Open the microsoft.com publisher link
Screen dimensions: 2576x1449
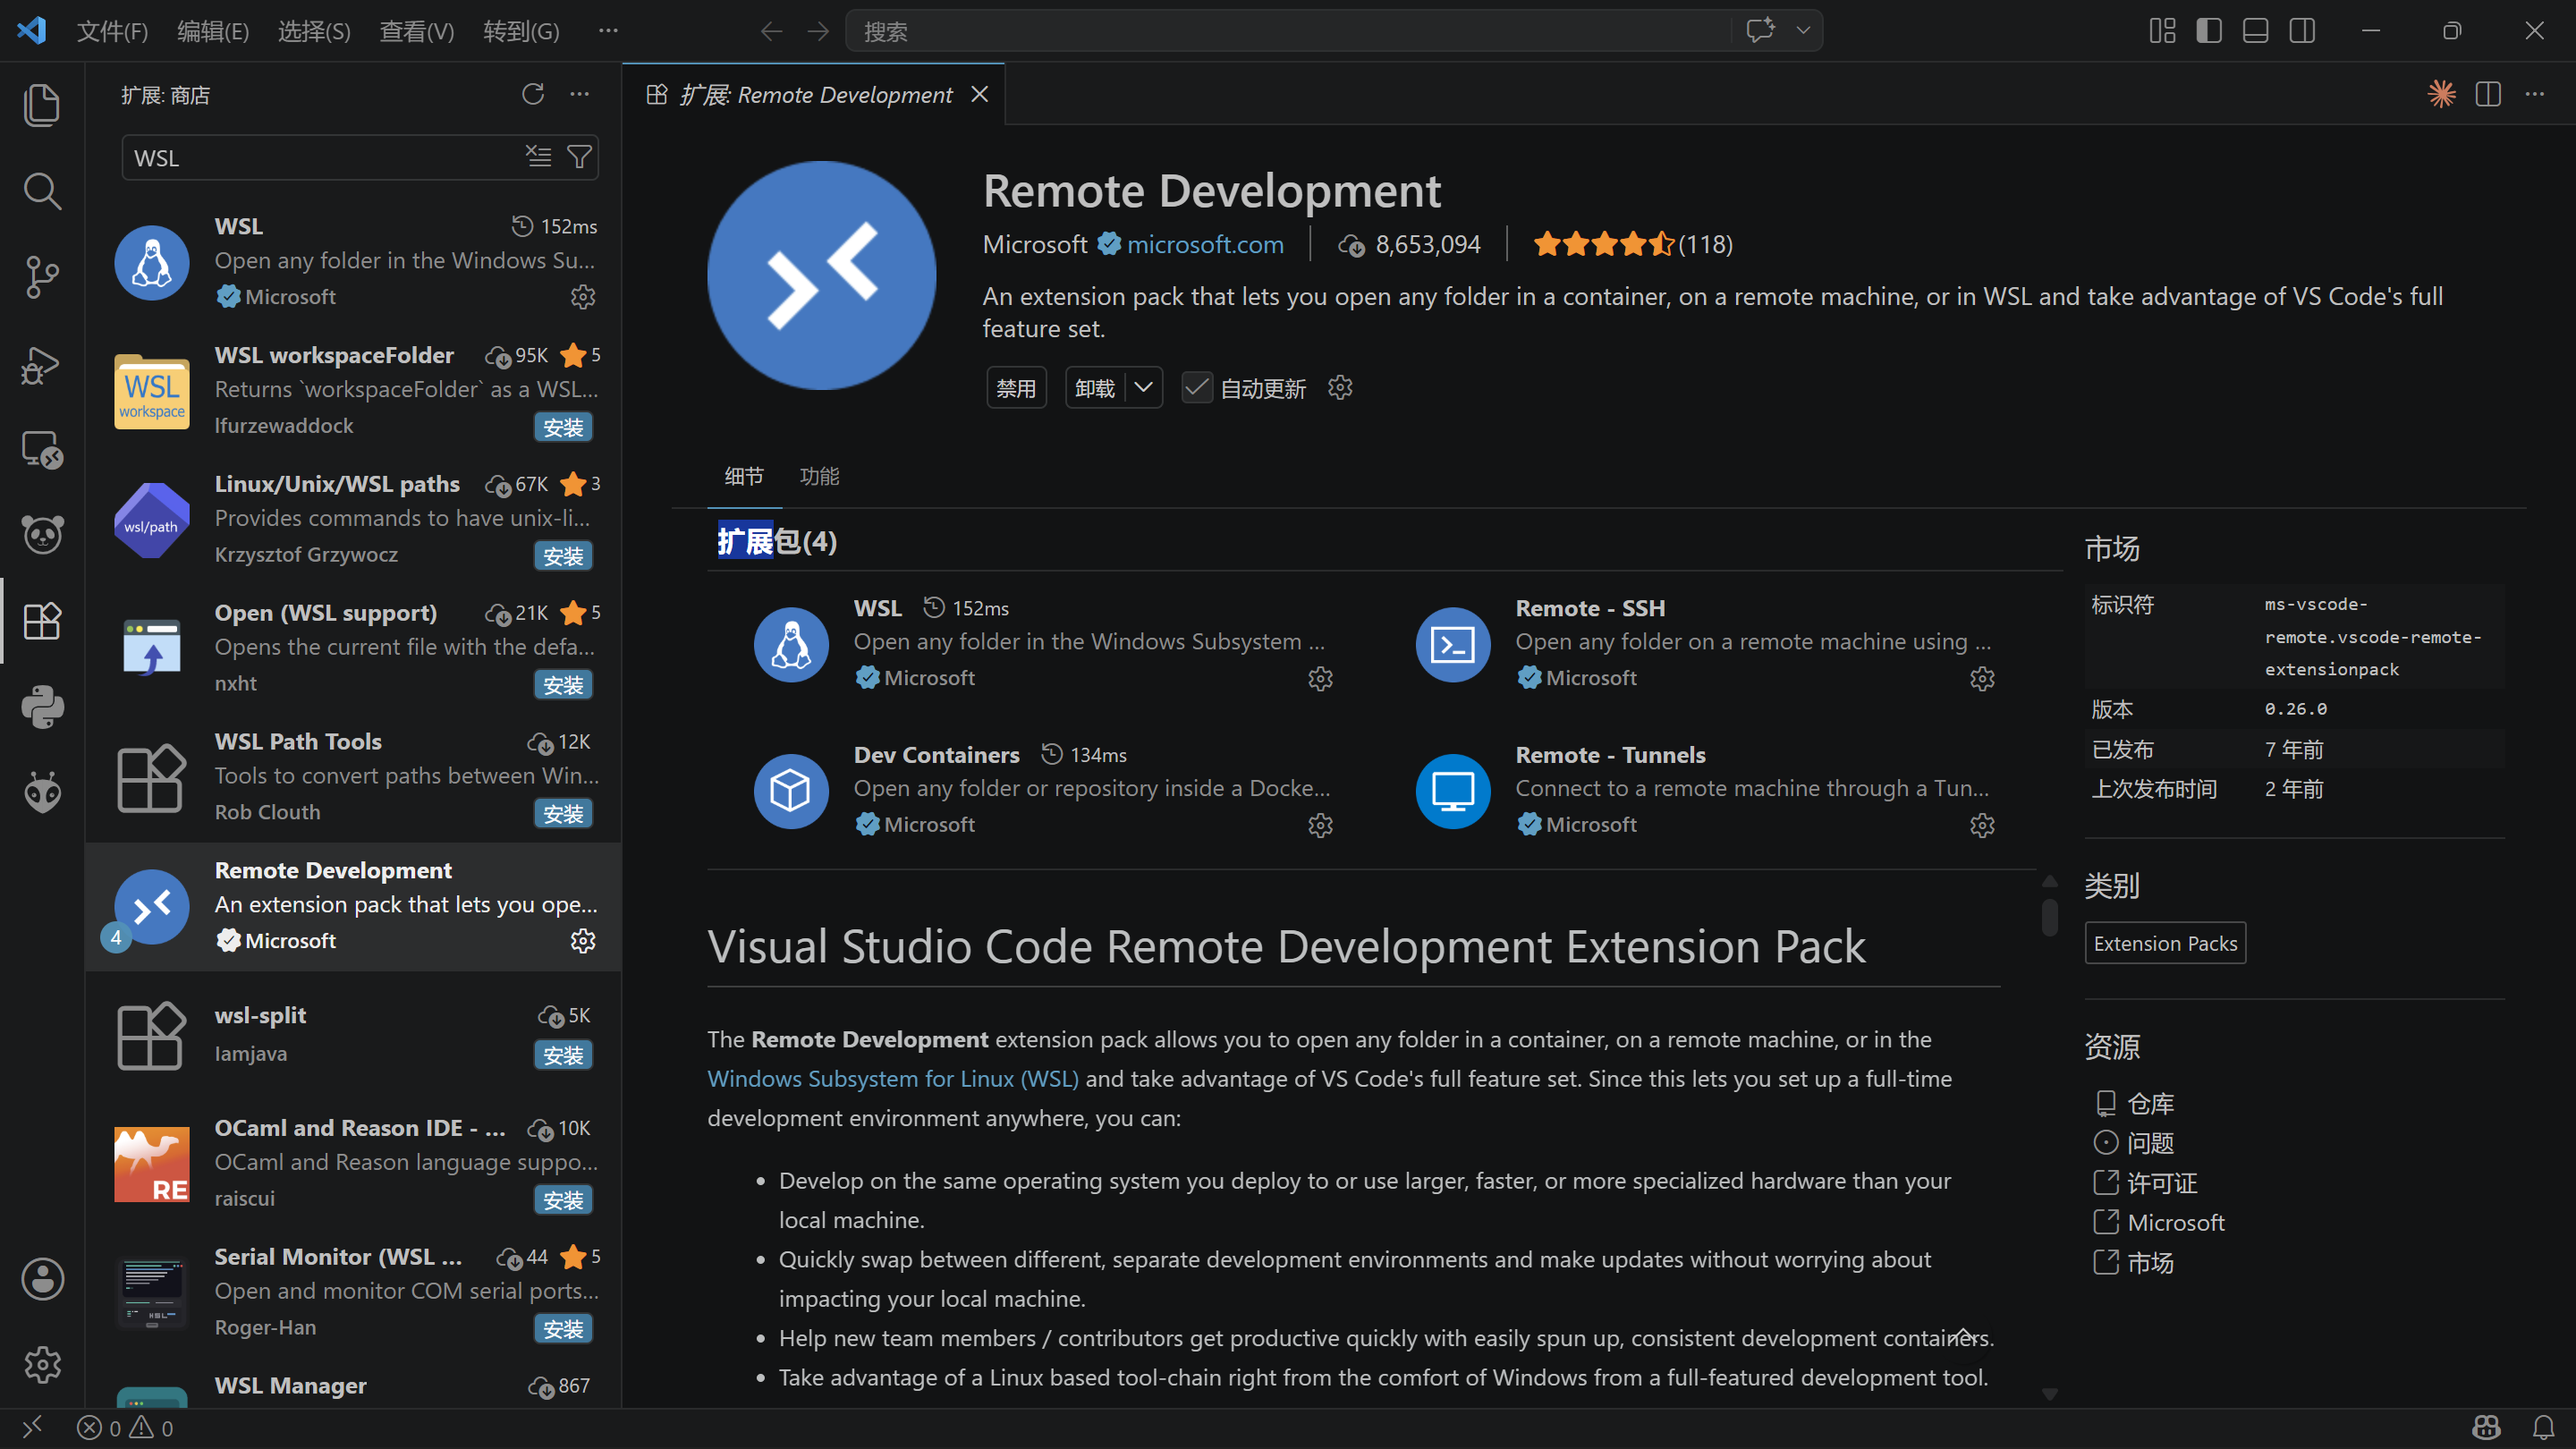(x=1205, y=244)
